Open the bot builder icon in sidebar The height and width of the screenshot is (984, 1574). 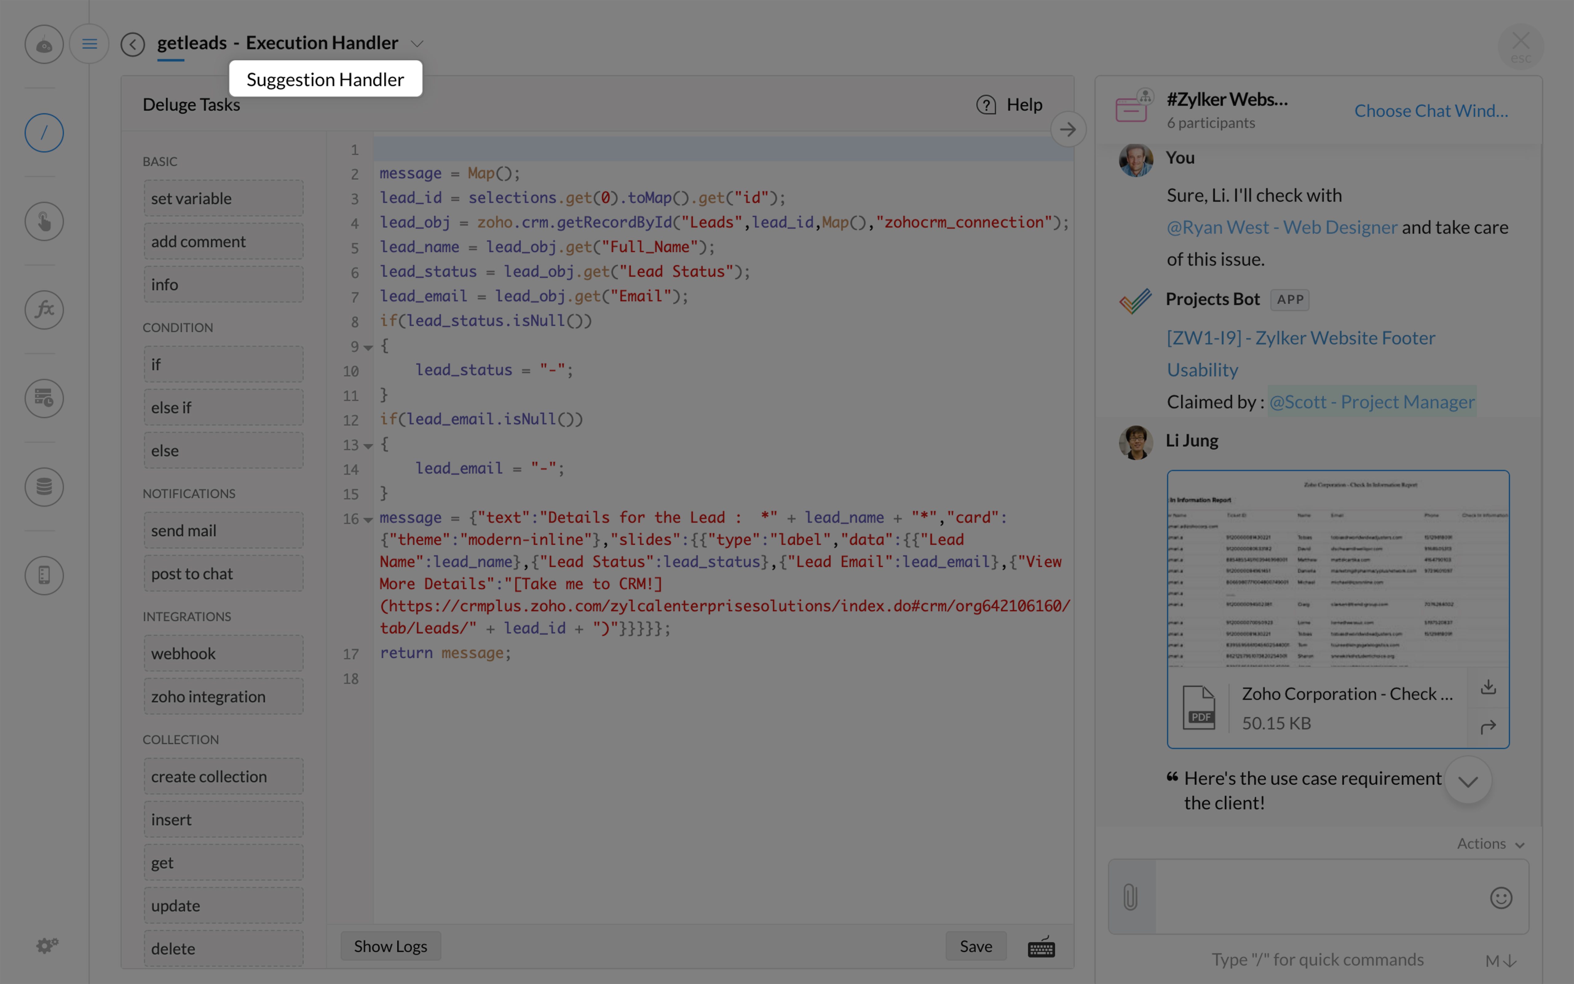coord(44,44)
